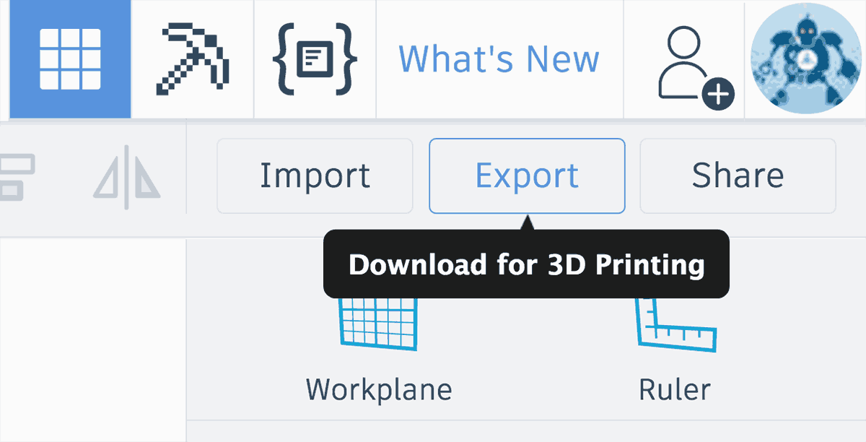Click the Export button
The height and width of the screenshot is (442, 866).
coord(527,175)
